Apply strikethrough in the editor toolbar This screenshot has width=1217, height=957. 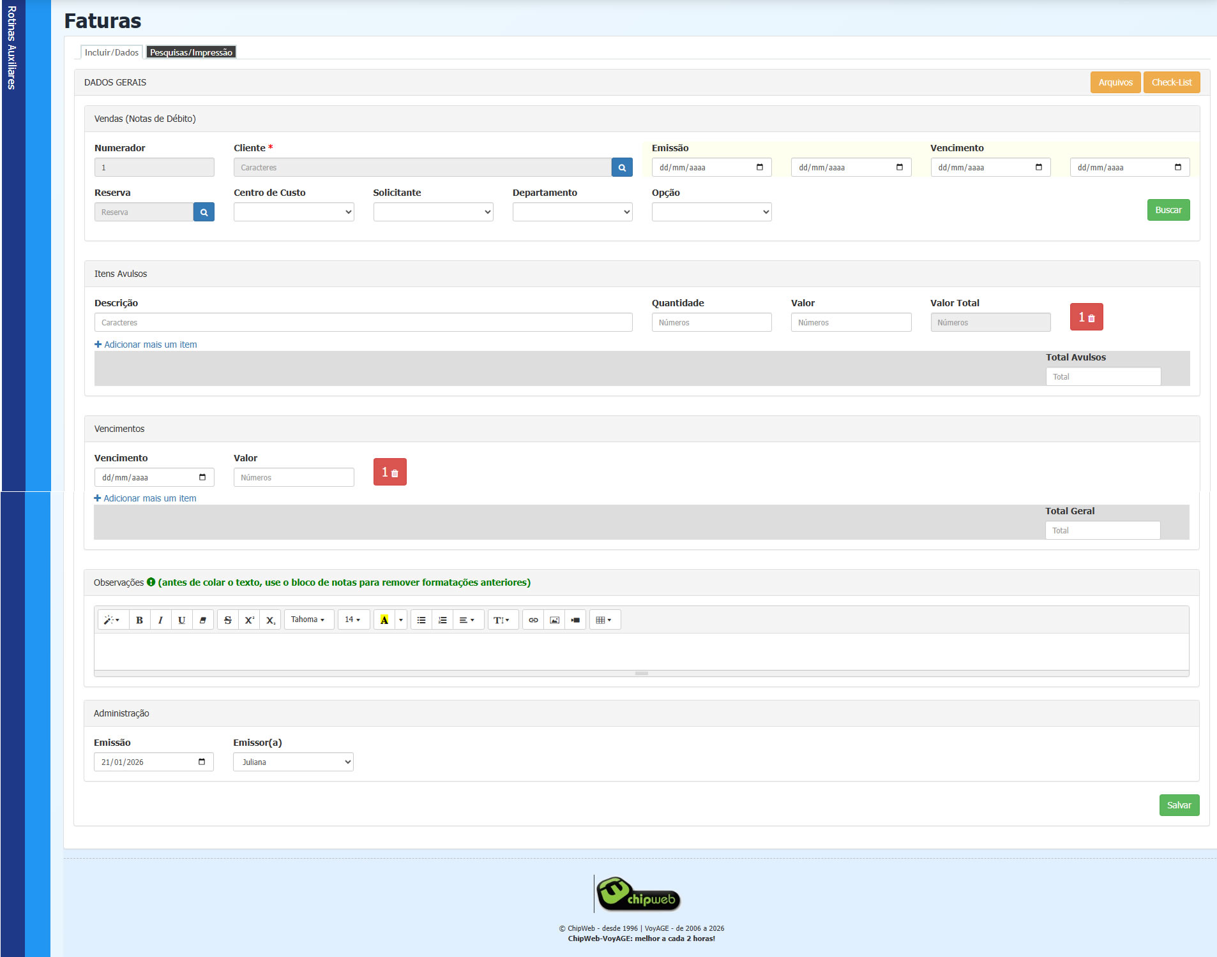coord(228,620)
